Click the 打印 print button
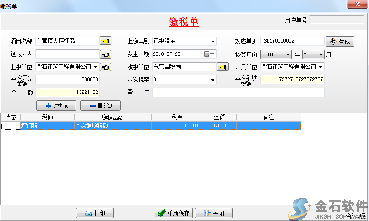 point(95,213)
